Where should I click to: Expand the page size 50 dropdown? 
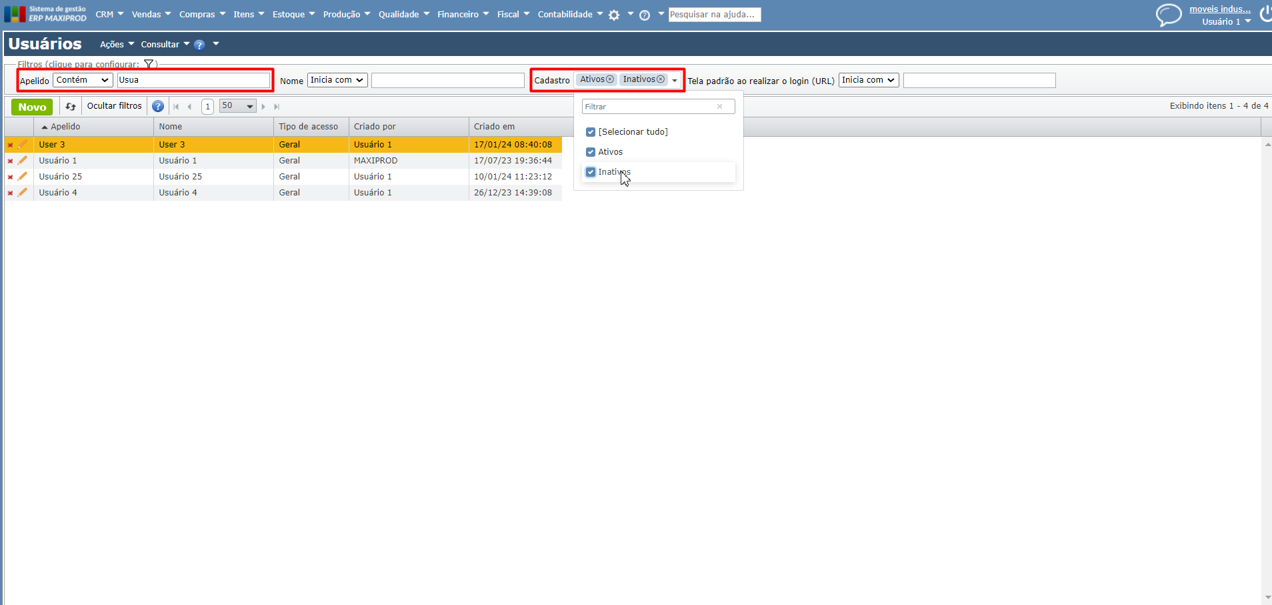249,106
